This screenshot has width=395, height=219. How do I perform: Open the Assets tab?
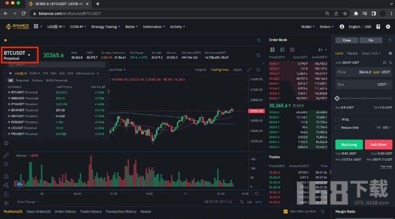145,212
